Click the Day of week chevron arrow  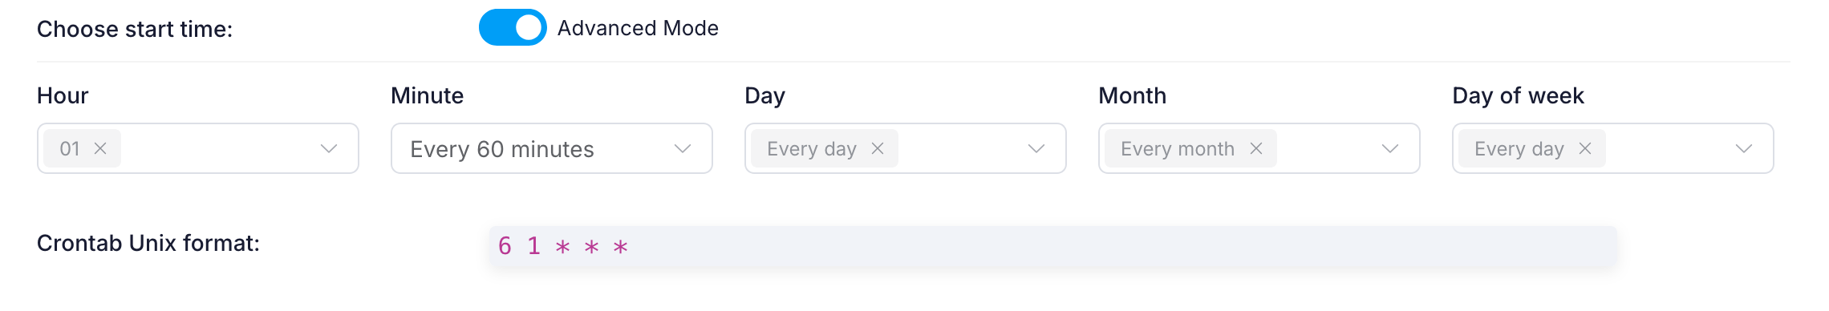pos(1744,148)
